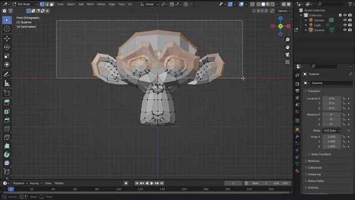Open the Edit Mode dropdown
Screen dimensions: 355x200
[x=25, y=4]
